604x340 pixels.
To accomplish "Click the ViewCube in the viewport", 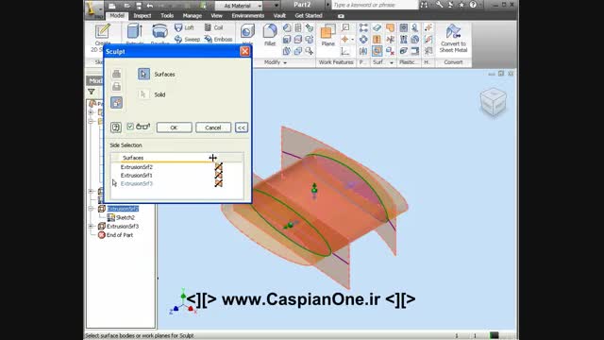I will [x=494, y=102].
